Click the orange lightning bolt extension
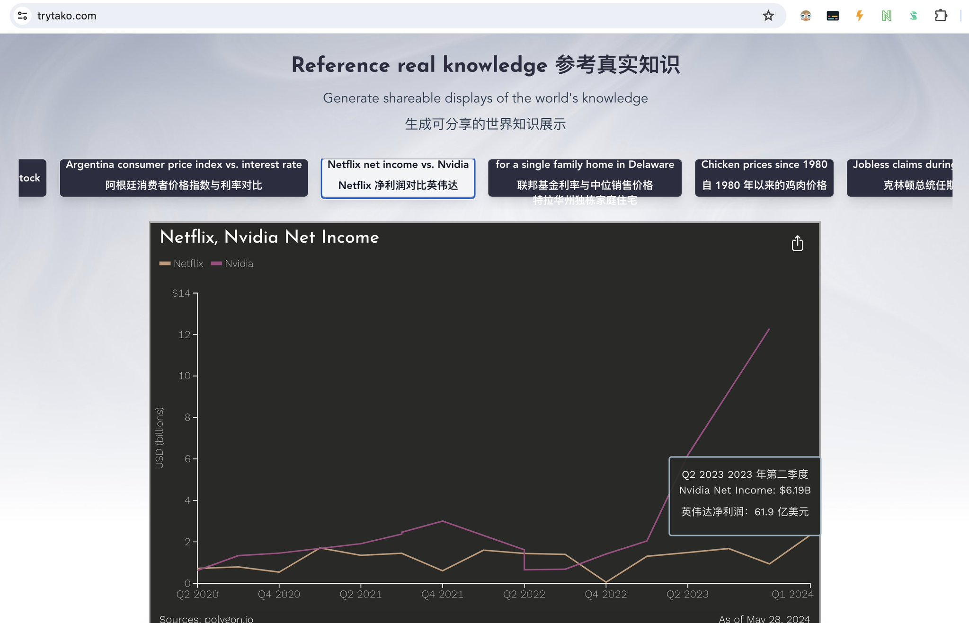 pyautogui.click(x=860, y=16)
